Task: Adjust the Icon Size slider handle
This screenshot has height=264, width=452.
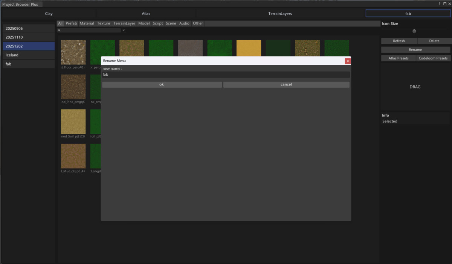Action: [x=414, y=32]
